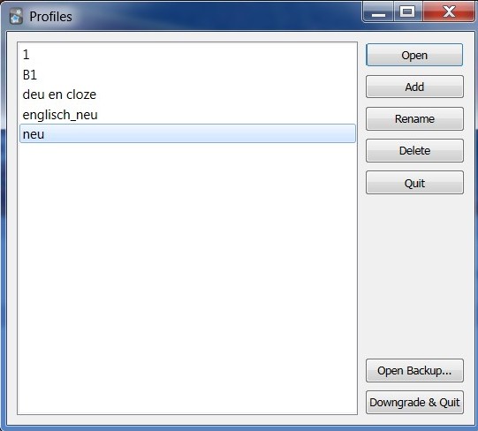Click empty white area of profile list
This screenshot has height=431, width=478.
point(187,275)
